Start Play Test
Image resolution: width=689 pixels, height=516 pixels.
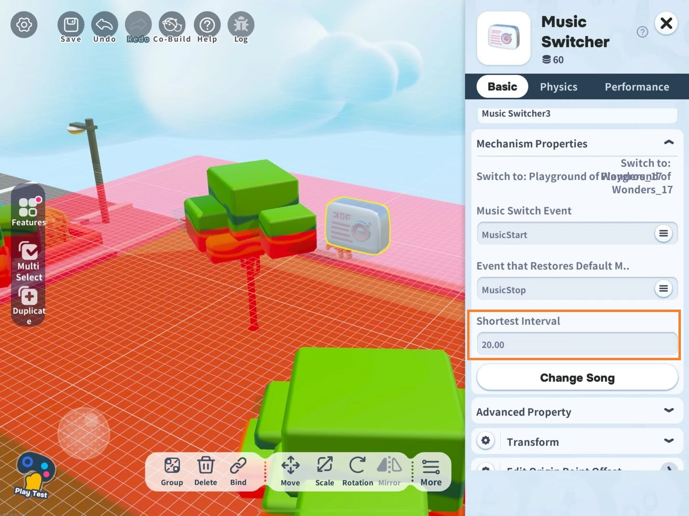tap(33, 476)
